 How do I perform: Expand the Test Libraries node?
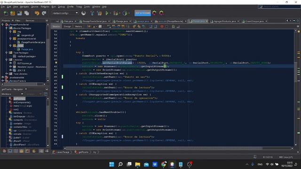pos(7,74)
